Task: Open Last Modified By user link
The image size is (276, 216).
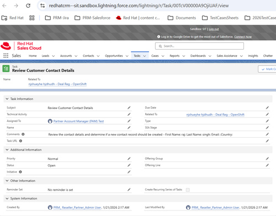Action: [215, 208]
